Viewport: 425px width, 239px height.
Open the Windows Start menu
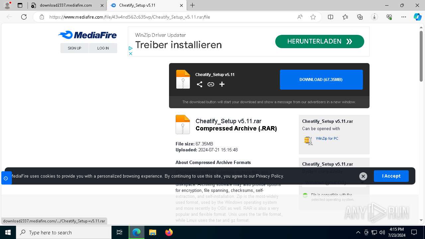tap(8, 232)
